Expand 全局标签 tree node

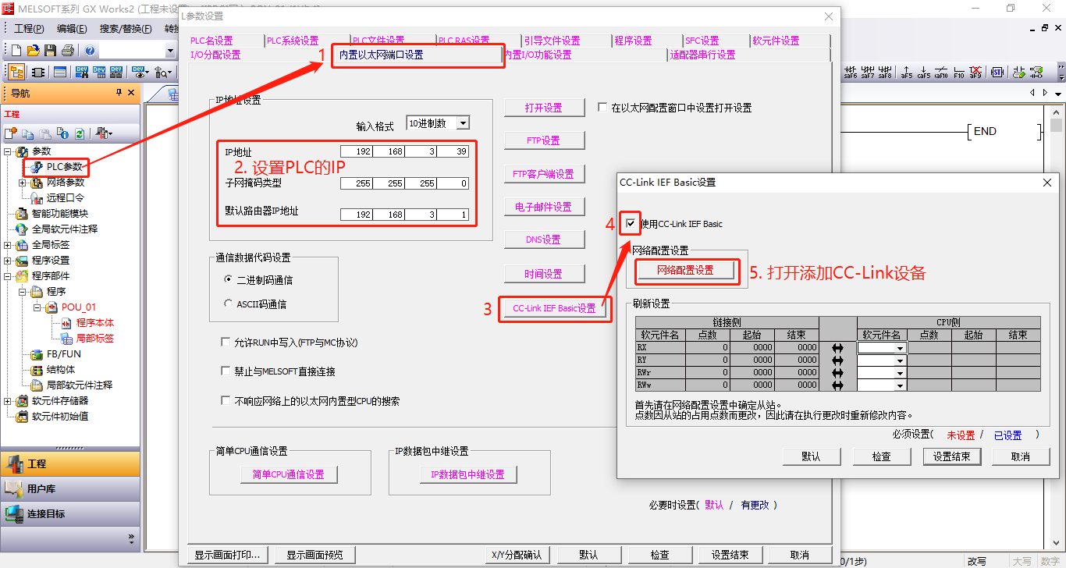[x=8, y=245]
